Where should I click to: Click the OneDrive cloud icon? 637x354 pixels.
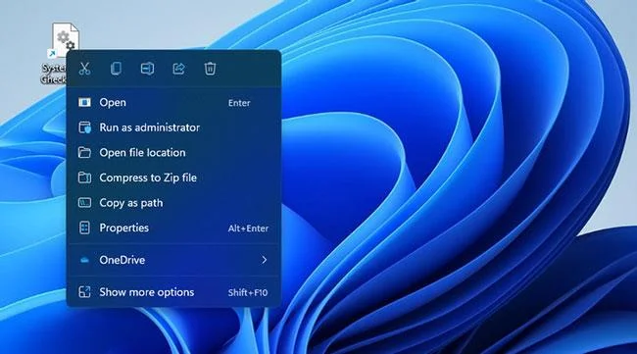pos(84,260)
